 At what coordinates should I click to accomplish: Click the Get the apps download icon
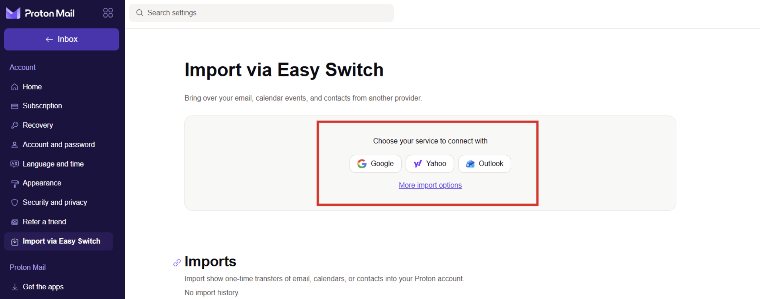(x=15, y=287)
